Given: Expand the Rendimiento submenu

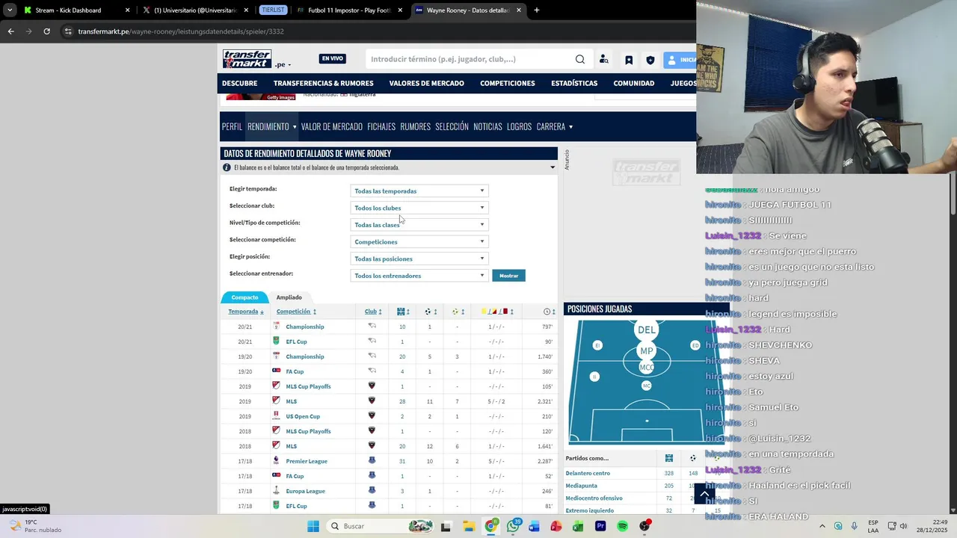Looking at the screenshot, I should tap(295, 127).
